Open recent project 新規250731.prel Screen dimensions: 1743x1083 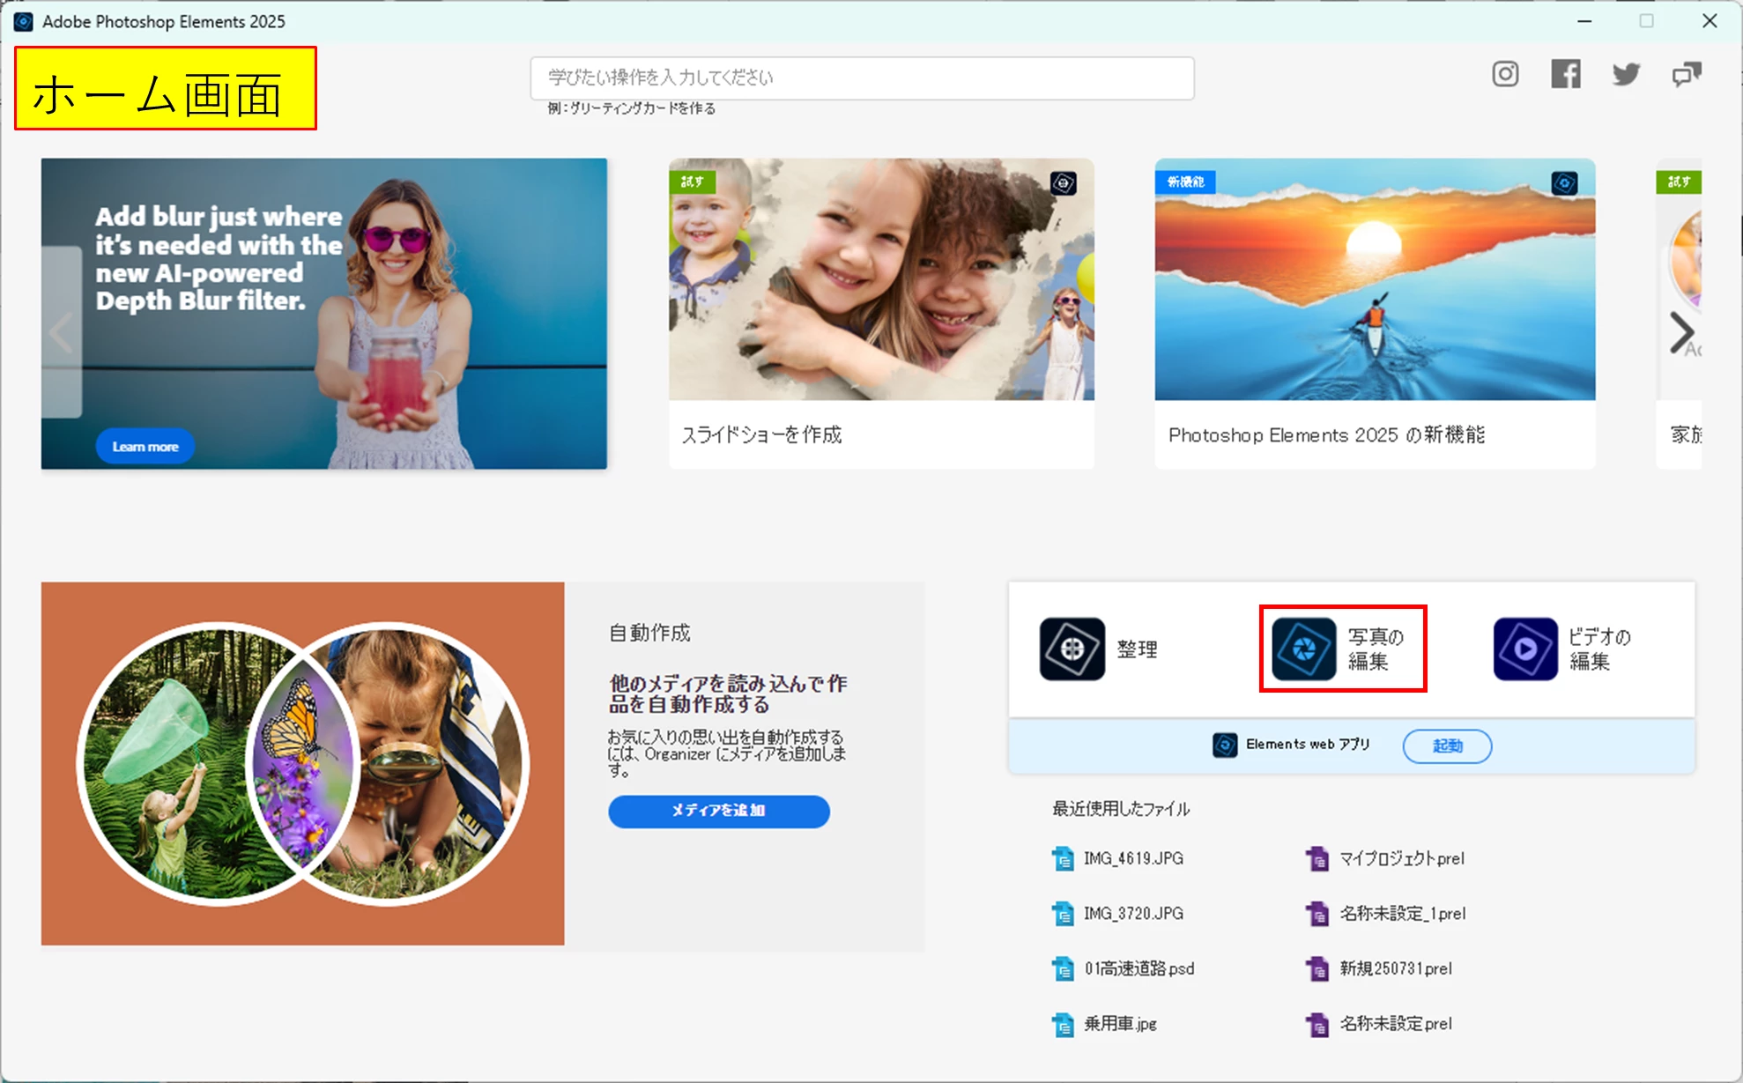tap(1395, 968)
